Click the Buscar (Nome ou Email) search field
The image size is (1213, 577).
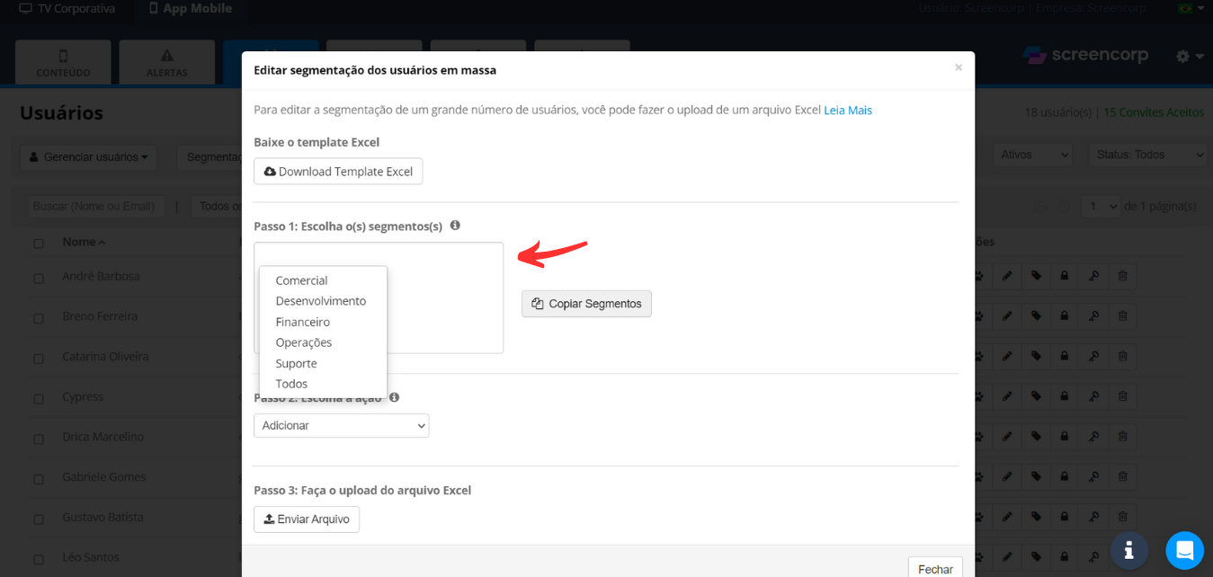96,207
